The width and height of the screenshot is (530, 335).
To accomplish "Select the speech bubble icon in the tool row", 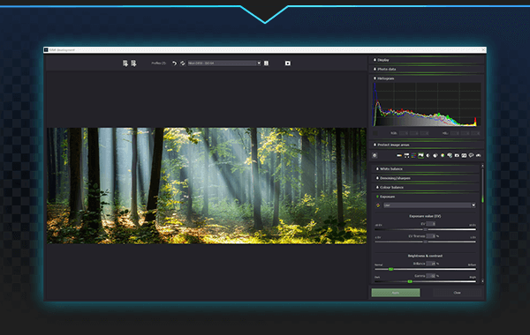I will pos(471,155).
